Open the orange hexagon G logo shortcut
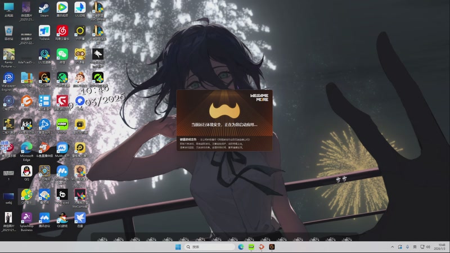The width and height of the screenshot is (450, 253). pyautogui.click(x=26, y=103)
